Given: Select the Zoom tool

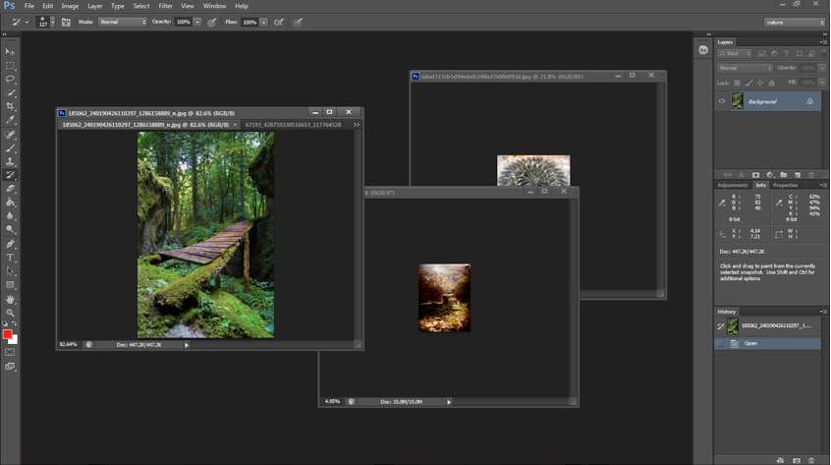Looking at the screenshot, I should (10, 313).
